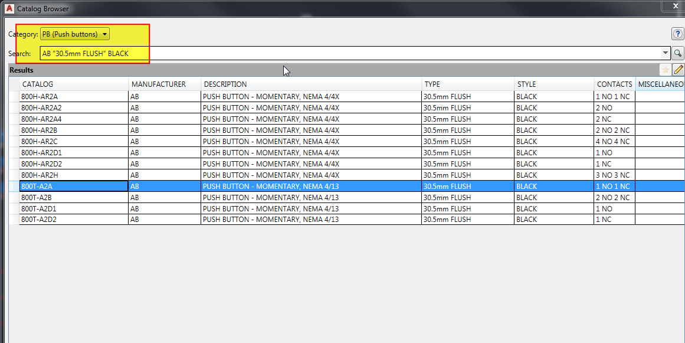Viewport: 685px width, 343px height.
Task: Select catalog row 800T-A2D1
Action: tap(347, 208)
